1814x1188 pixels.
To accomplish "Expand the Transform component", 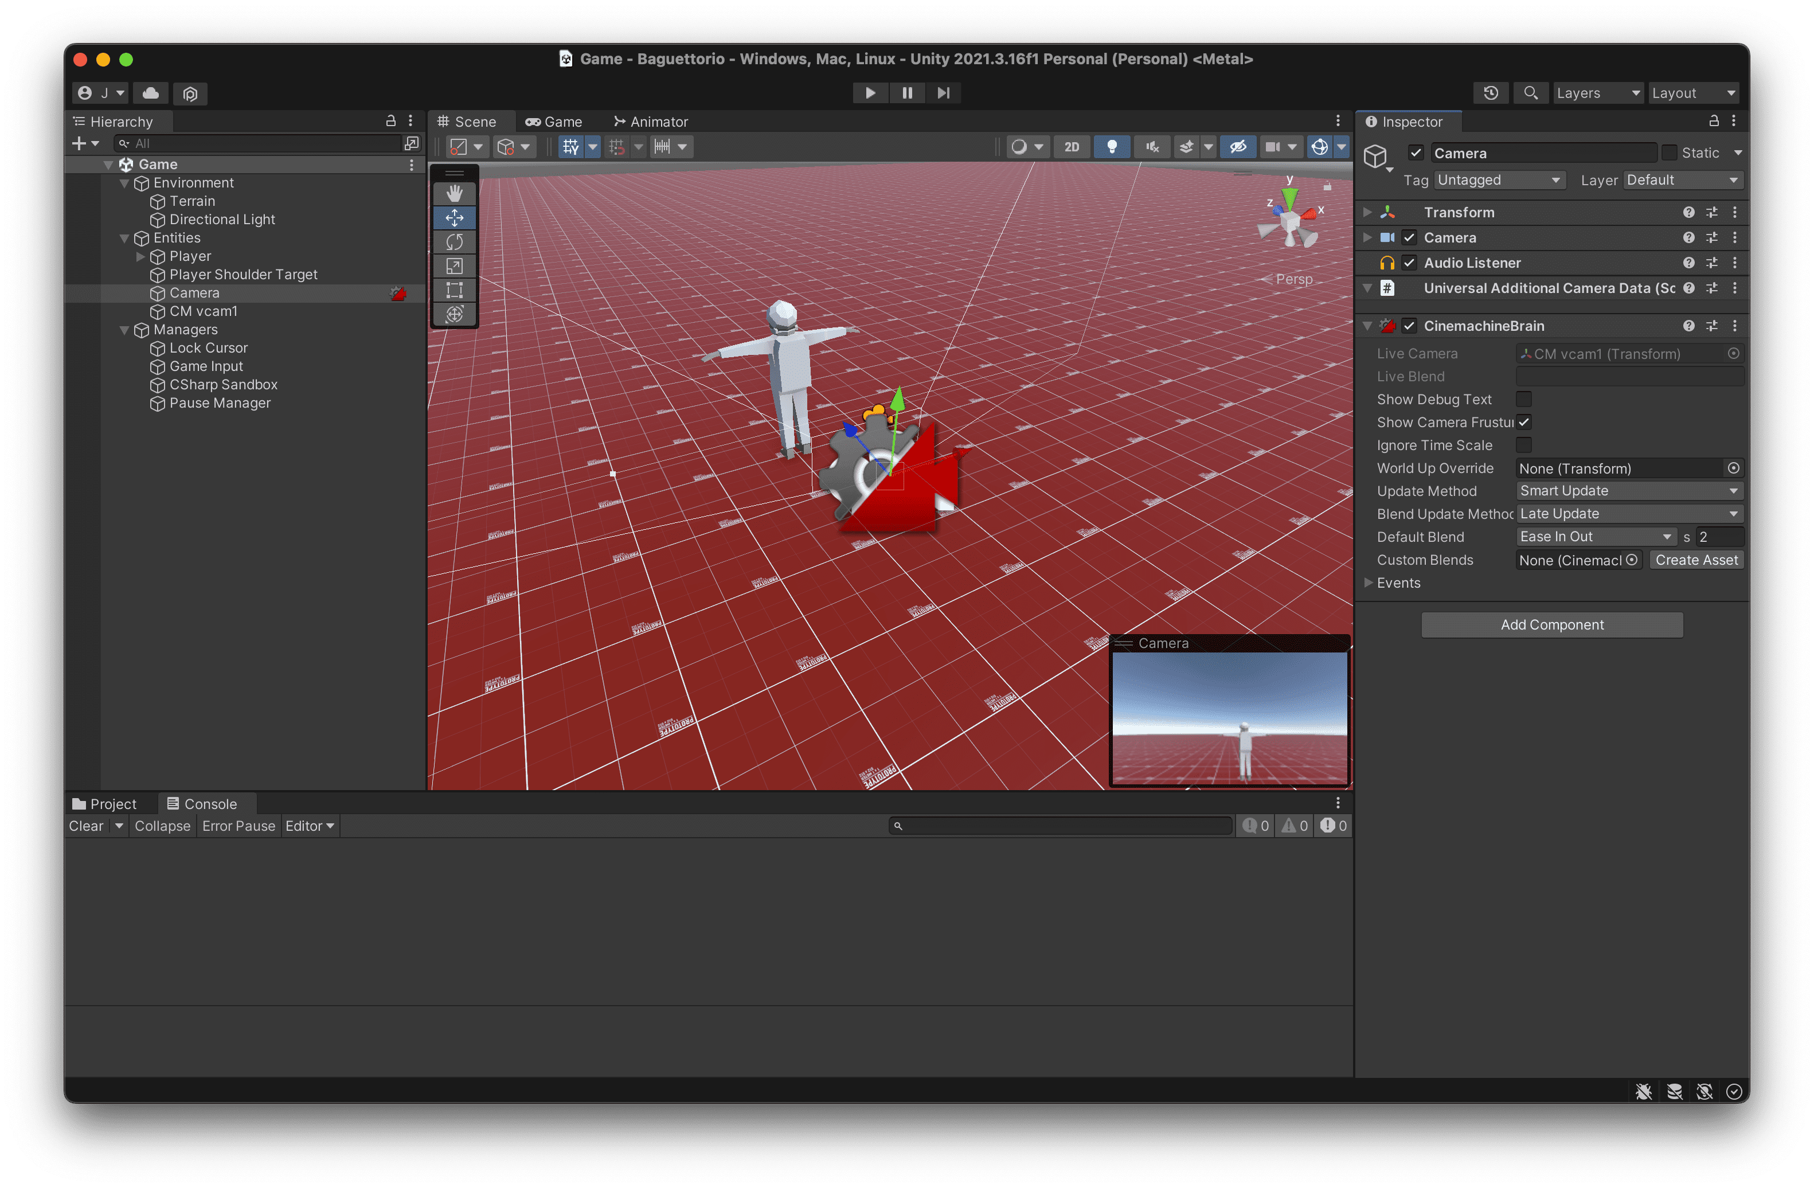I will [x=1368, y=213].
